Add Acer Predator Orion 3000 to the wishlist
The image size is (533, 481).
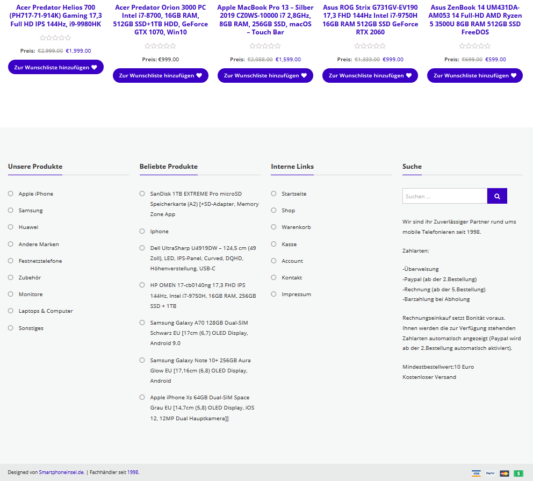coord(161,75)
